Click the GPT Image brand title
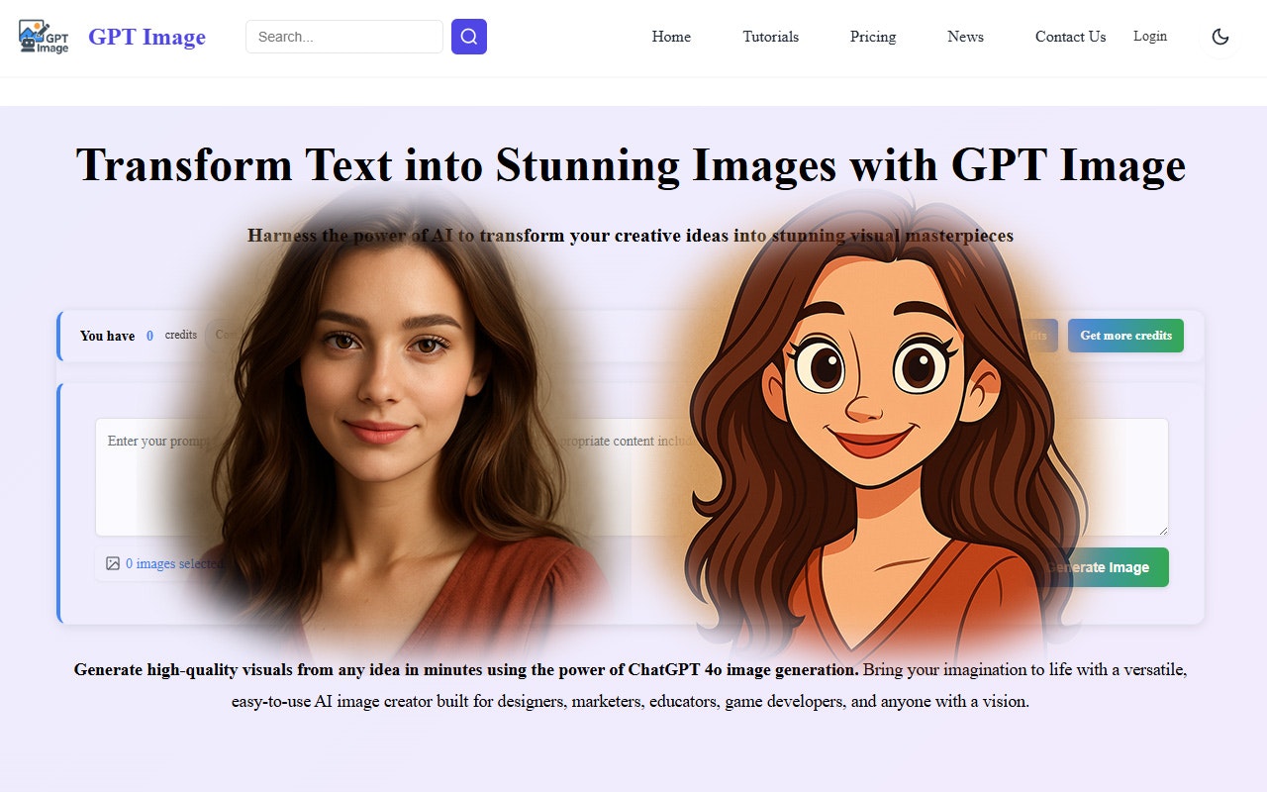 coord(146,37)
